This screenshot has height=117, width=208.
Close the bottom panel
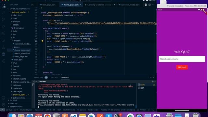click(154, 77)
